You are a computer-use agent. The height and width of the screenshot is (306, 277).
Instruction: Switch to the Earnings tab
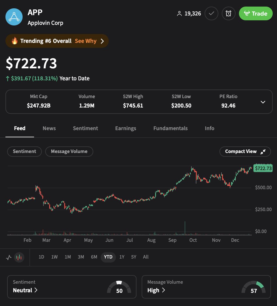(x=126, y=128)
